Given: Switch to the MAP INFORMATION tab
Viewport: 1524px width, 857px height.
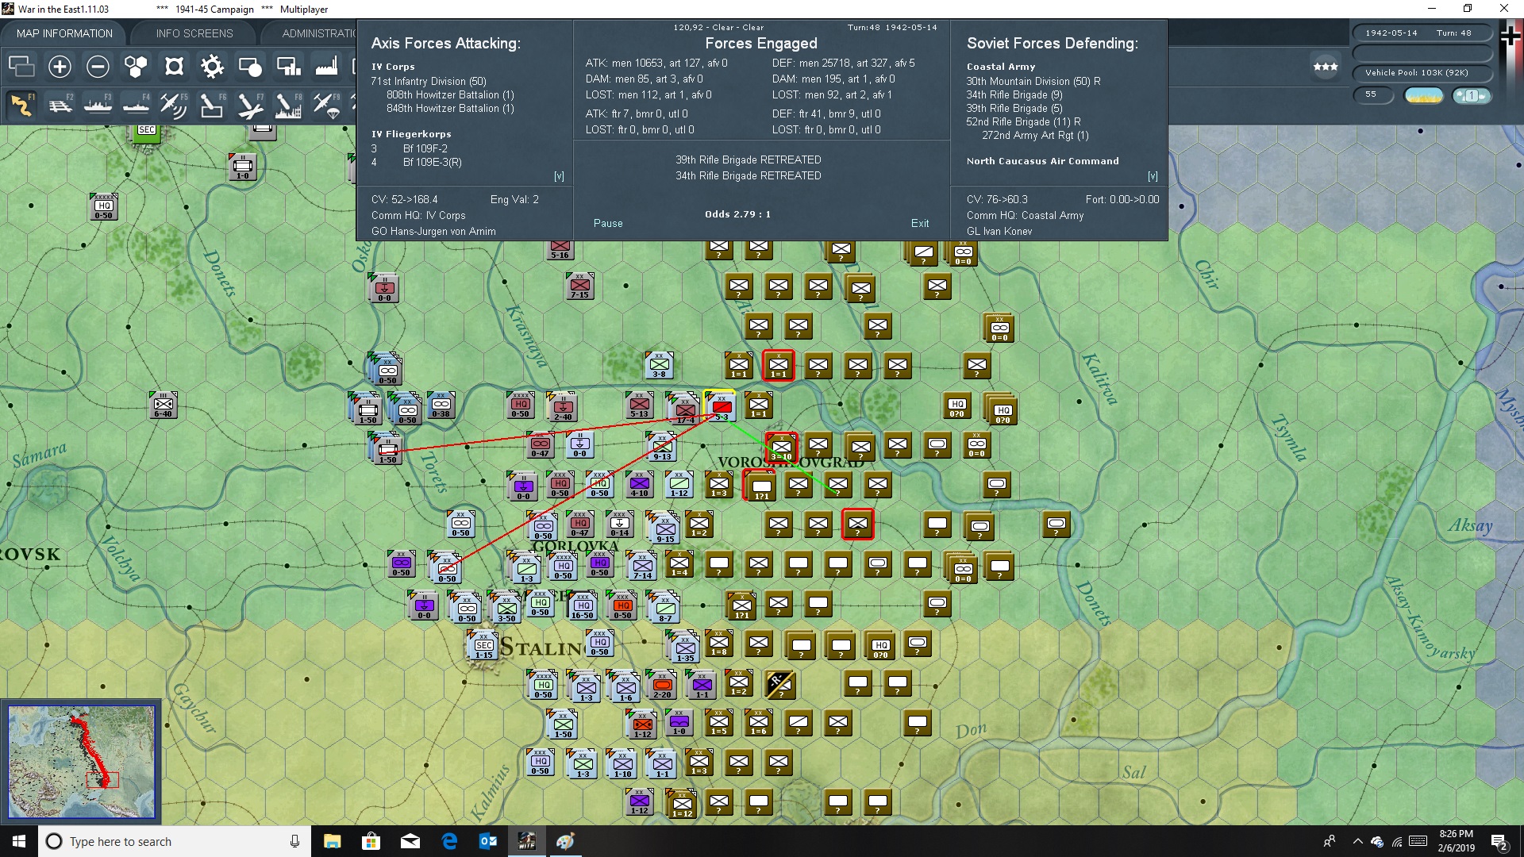Looking at the screenshot, I should (64, 33).
